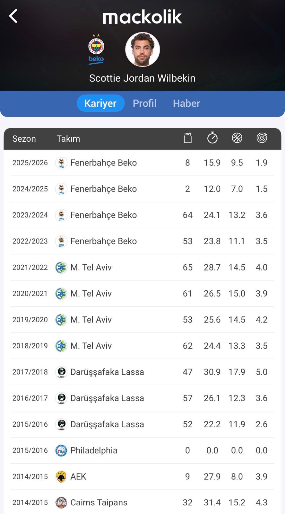Tap the back arrow icon
This screenshot has width=285, height=514.
tap(13, 16)
